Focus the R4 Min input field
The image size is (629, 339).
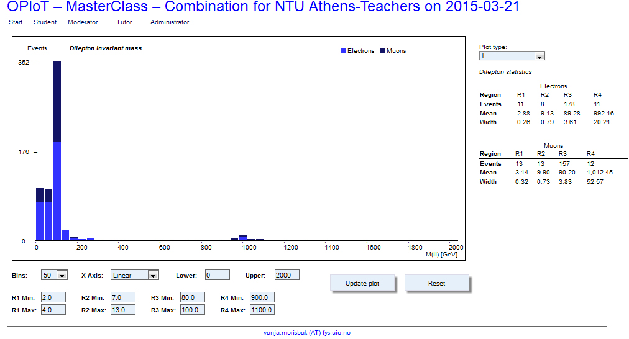coord(262,297)
